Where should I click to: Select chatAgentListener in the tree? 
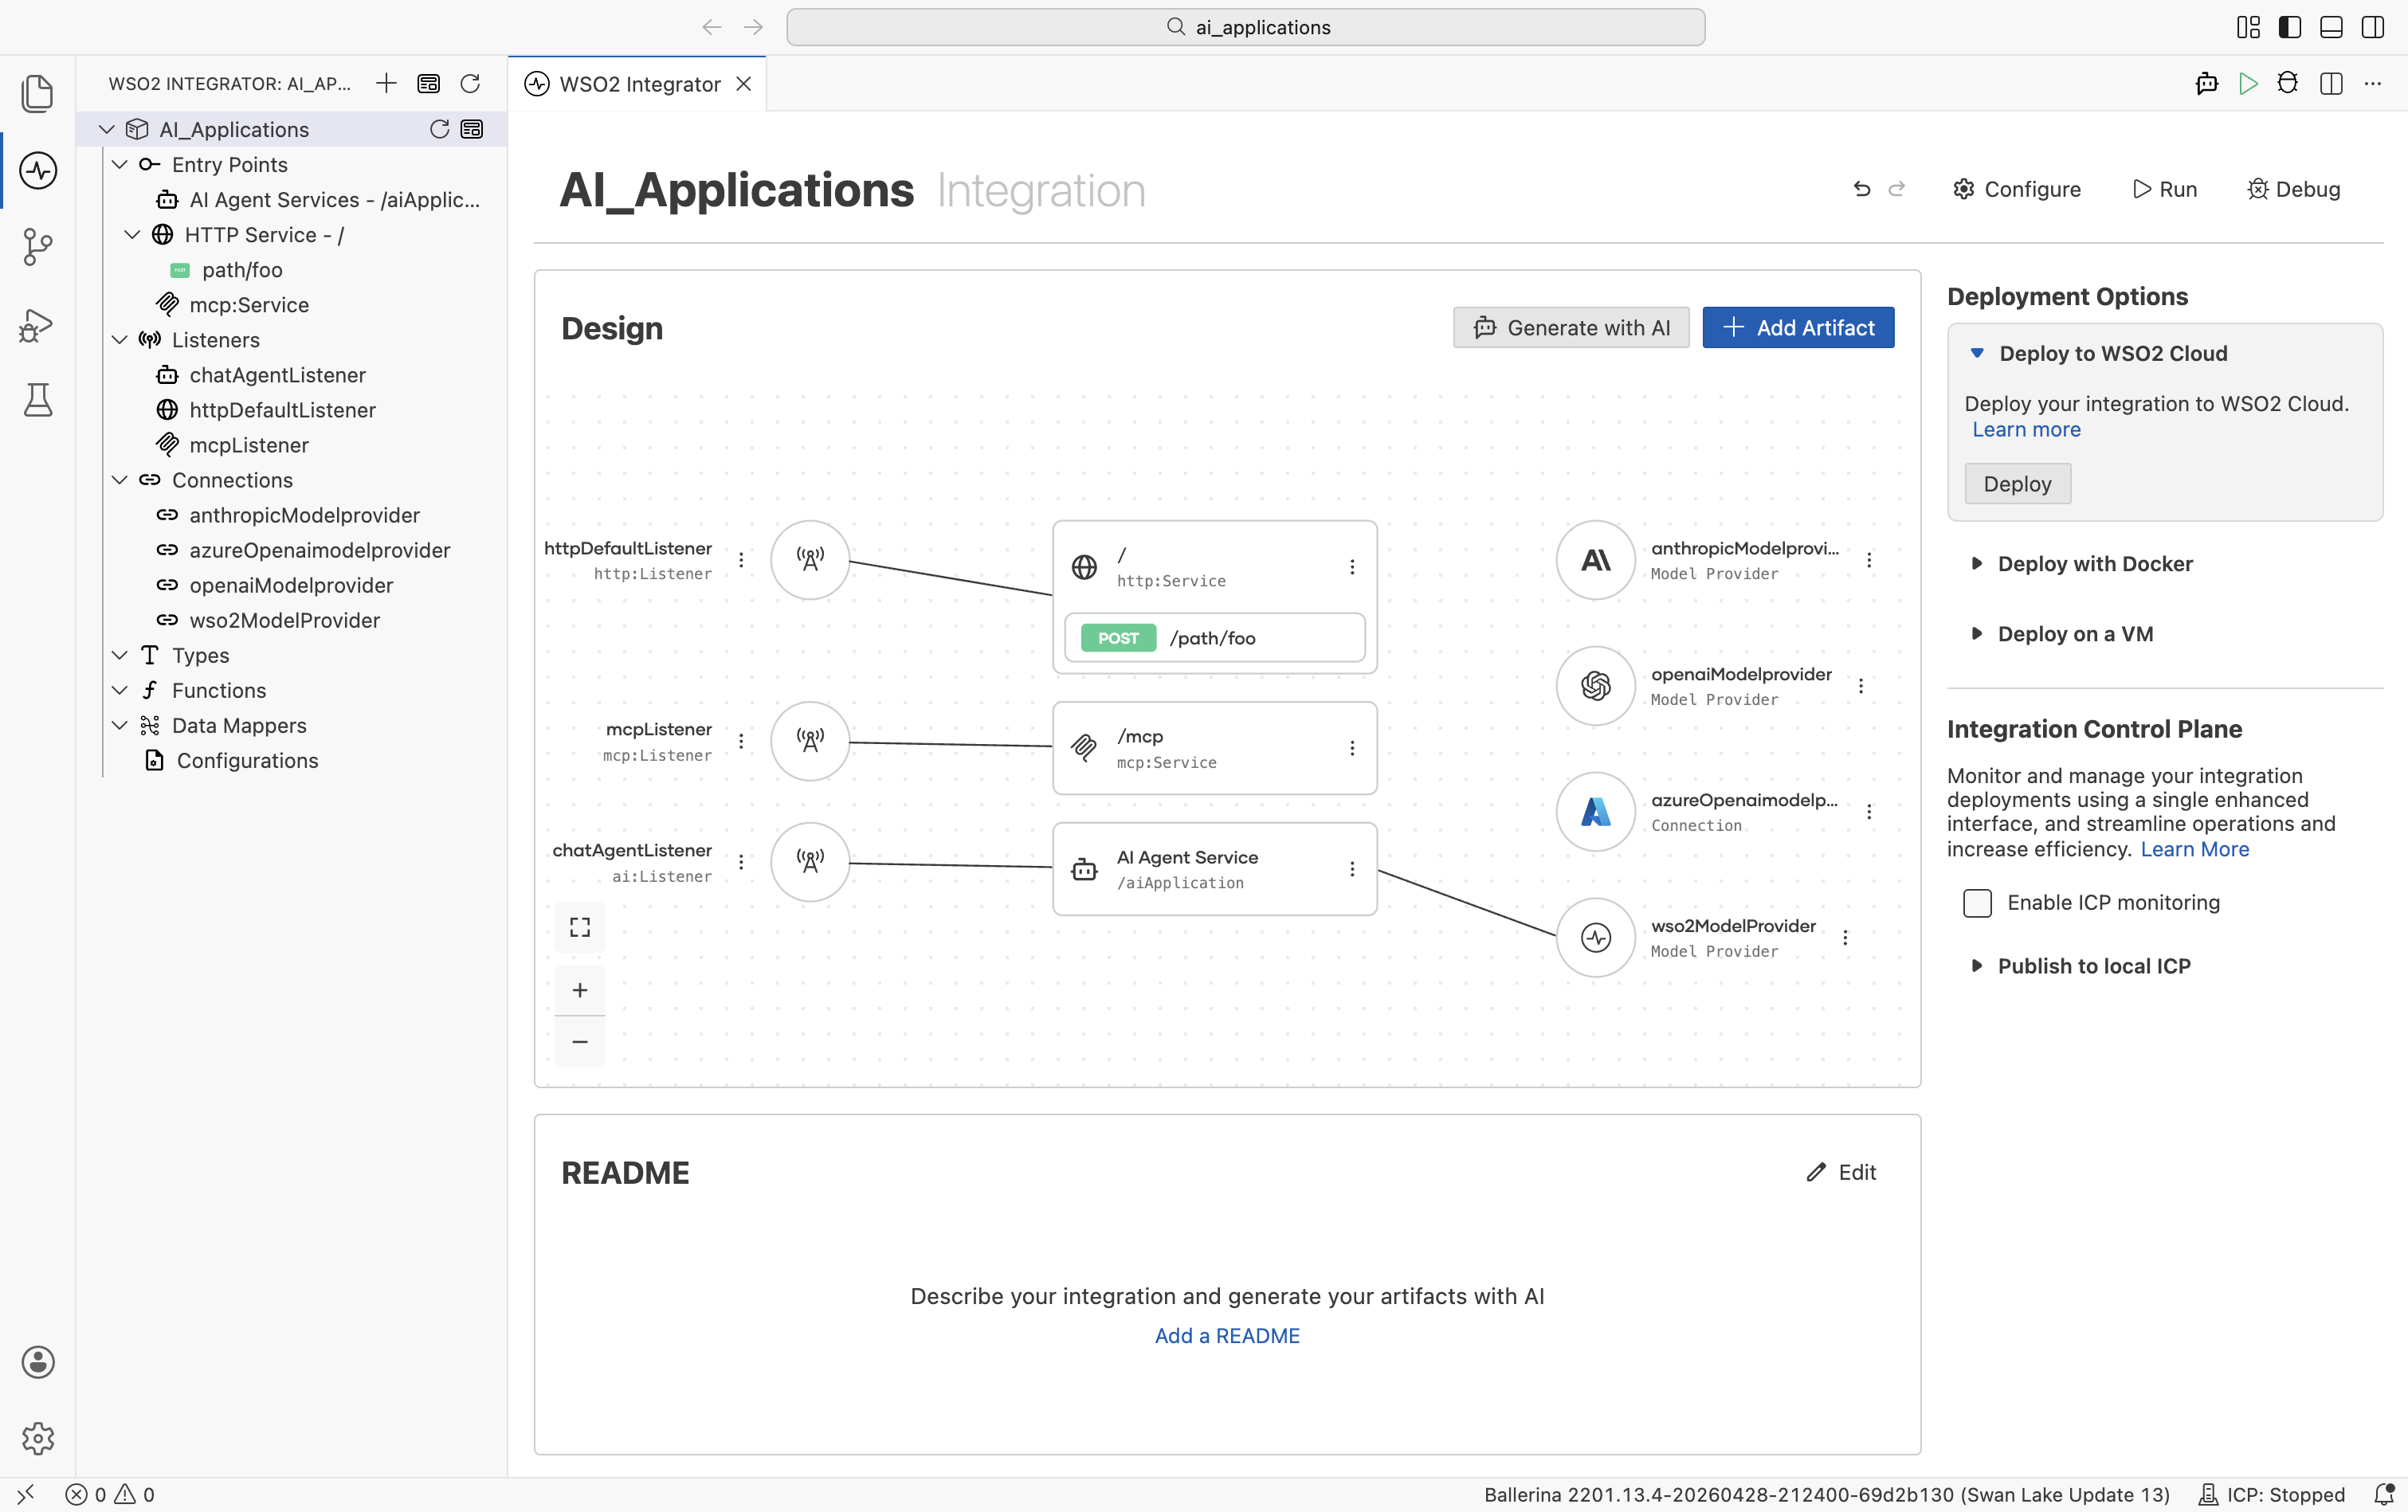(x=277, y=375)
